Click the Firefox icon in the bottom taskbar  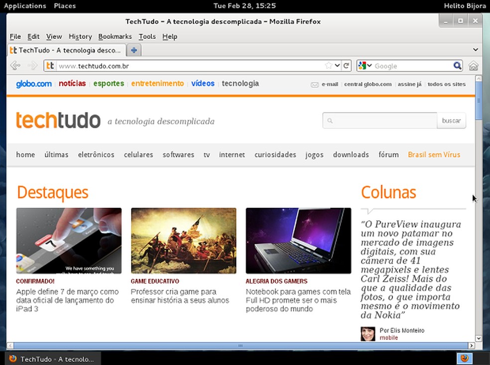click(x=464, y=358)
